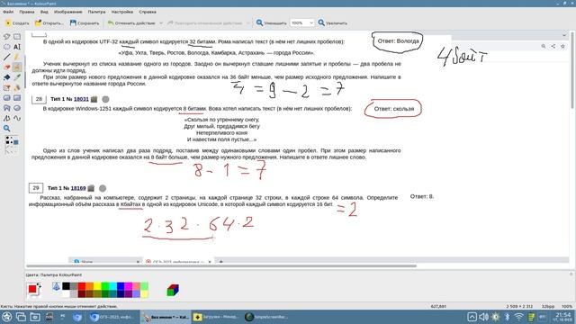Select the Color Picker tool
Screen dimensions: 576x324
[x=17, y=77]
